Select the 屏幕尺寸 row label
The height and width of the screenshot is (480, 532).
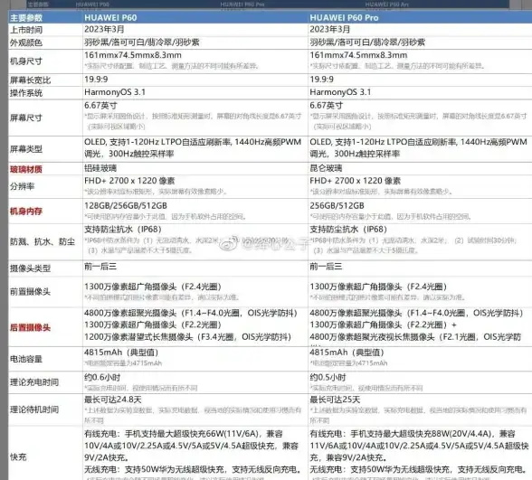[26, 118]
